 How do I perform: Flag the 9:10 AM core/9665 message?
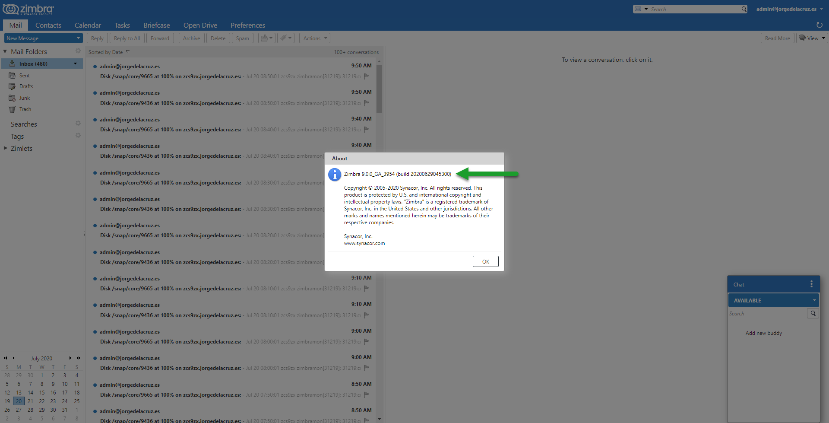367,289
